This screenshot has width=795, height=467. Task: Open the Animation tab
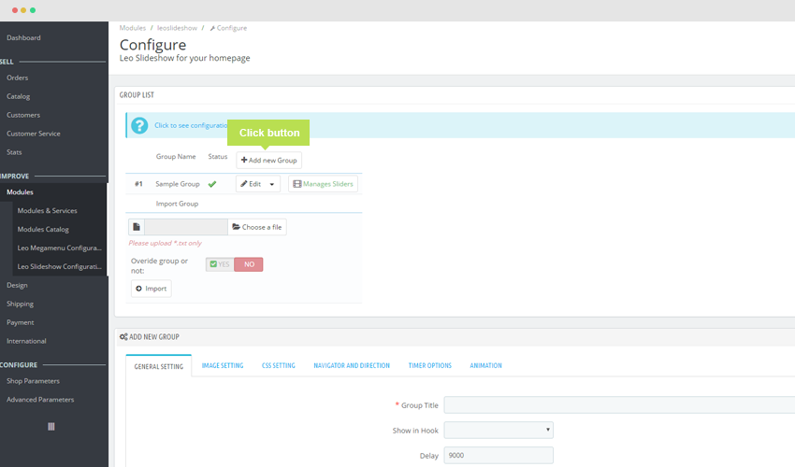pyautogui.click(x=485, y=366)
